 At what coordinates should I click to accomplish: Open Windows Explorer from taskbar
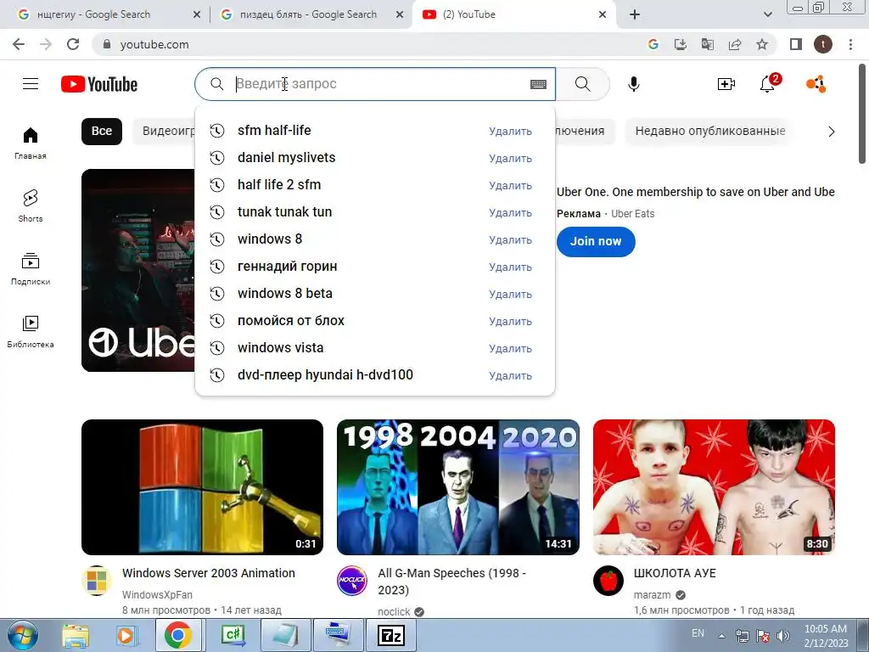pyautogui.click(x=75, y=635)
